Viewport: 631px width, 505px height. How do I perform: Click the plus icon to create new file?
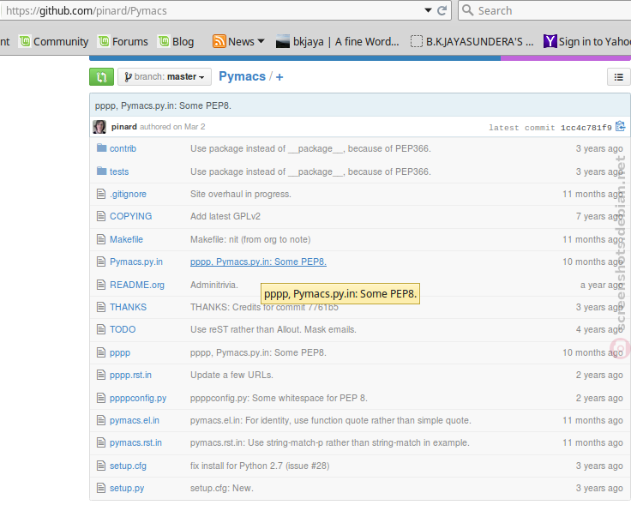[279, 77]
